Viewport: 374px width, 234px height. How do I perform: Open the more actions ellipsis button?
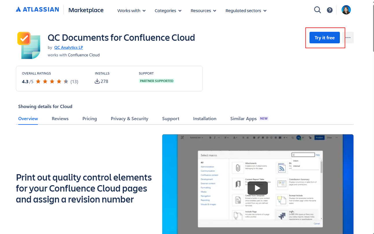(348, 38)
